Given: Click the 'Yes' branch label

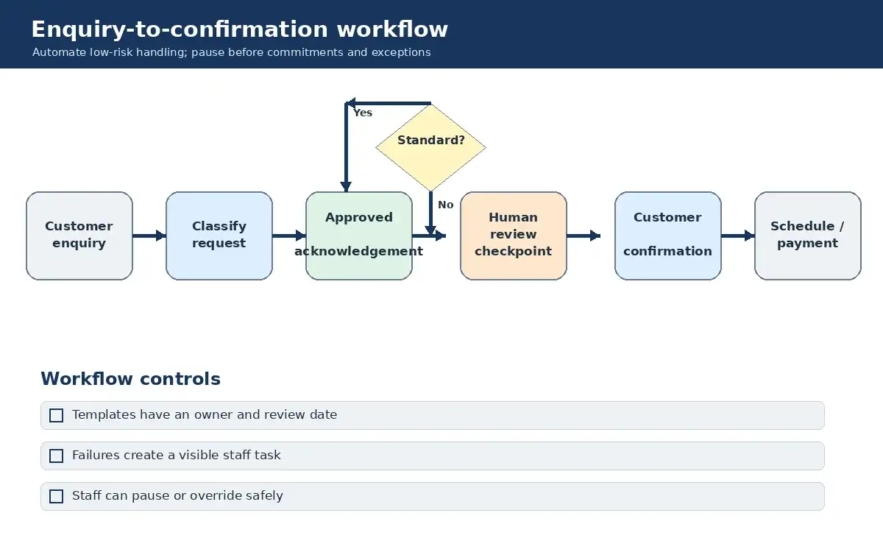Looking at the screenshot, I should pyautogui.click(x=363, y=113).
